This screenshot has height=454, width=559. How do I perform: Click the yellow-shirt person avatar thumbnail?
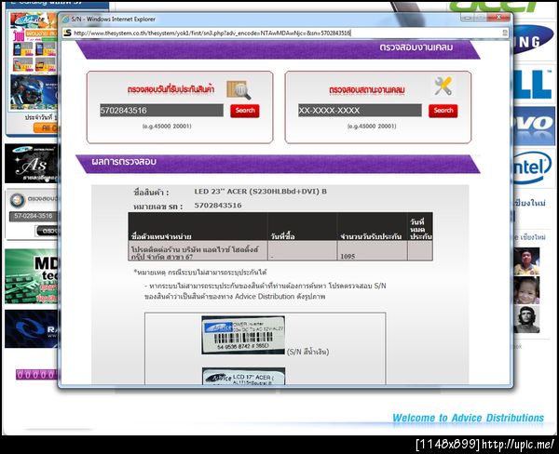click(x=526, y=261)
